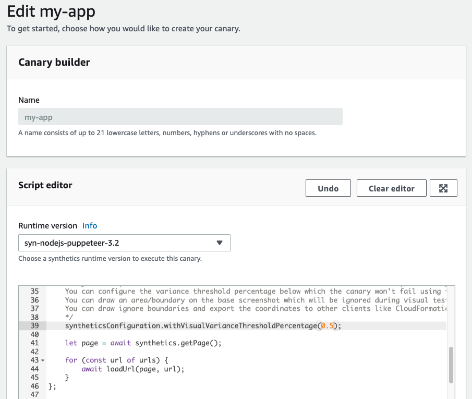Expand the script editor to fullscreen

(x=443, y=188)
